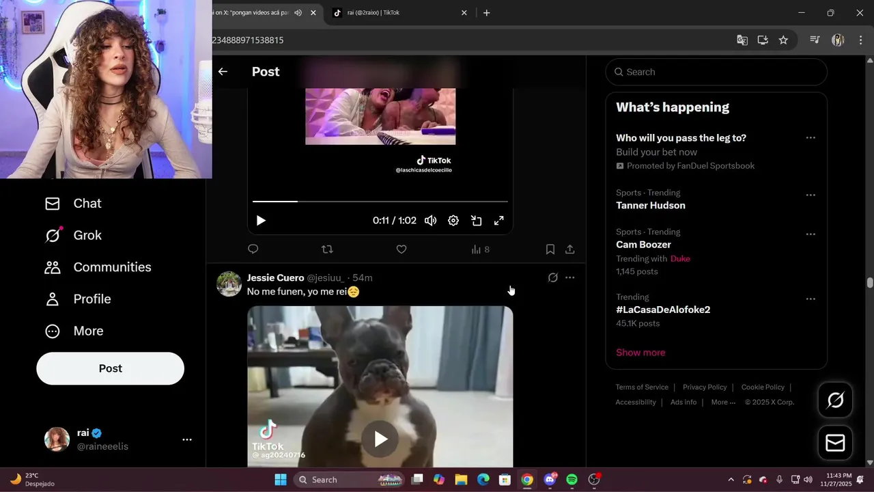Mute the X tab audio indicator

coord(298,12)
